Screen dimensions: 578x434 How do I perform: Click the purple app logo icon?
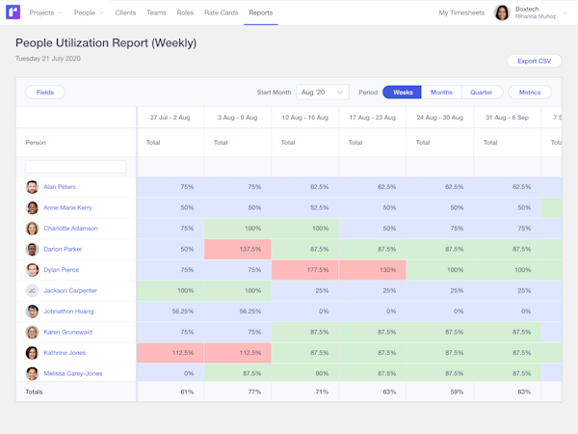click(13, 13)
